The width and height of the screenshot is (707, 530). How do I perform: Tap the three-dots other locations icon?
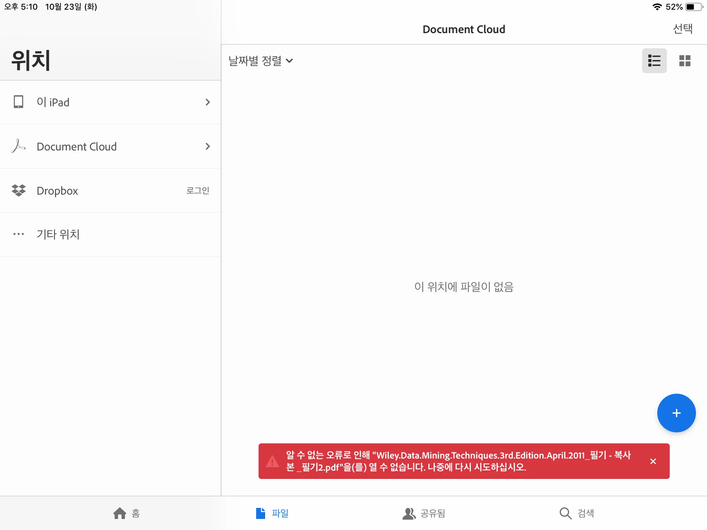pyautogui.click(x=18, y=234)
